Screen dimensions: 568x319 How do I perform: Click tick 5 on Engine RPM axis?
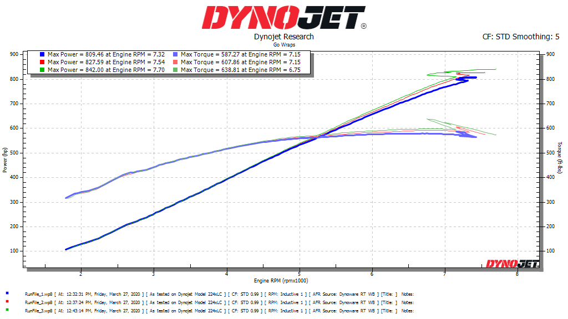pyautogui.click(x=300, y=274)
